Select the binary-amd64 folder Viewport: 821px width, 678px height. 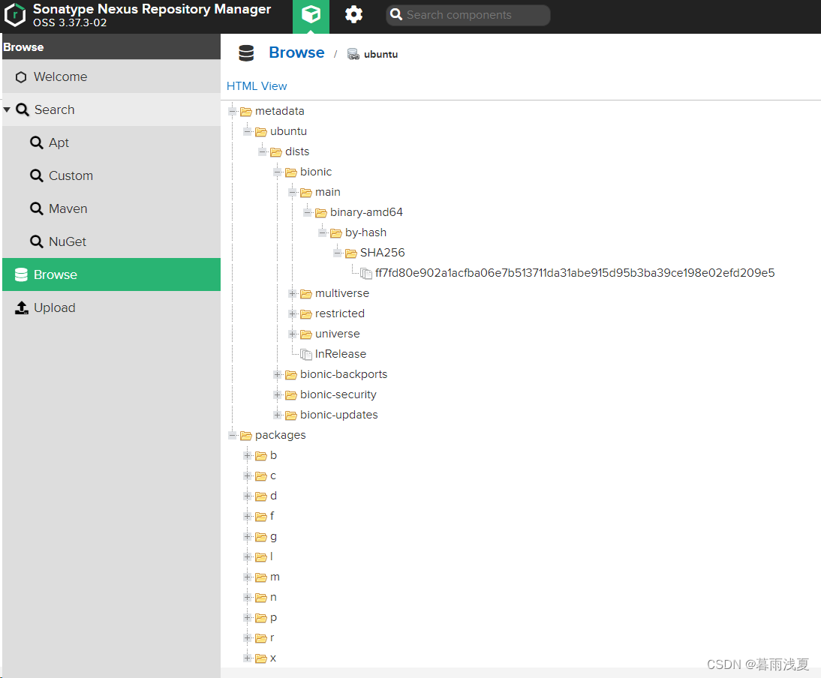(x=366, y=212)
